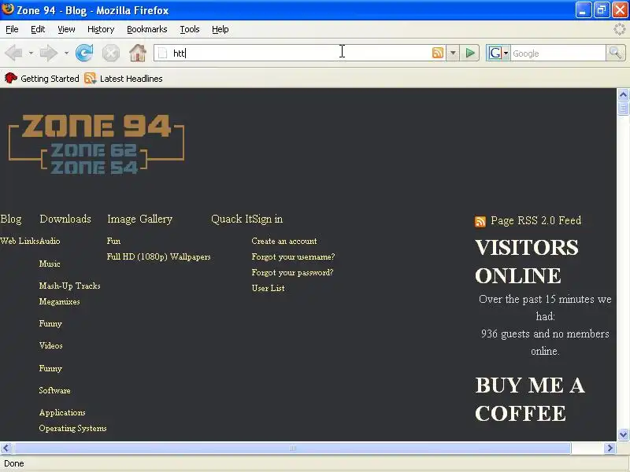630x472 pixels.
Task: Open the File menu
Action: 12,29
